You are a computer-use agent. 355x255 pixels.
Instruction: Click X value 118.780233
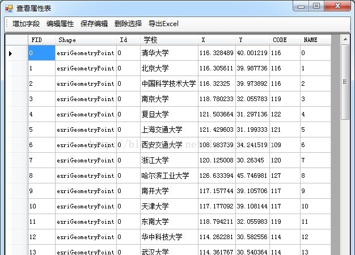[x=217, y=99]
